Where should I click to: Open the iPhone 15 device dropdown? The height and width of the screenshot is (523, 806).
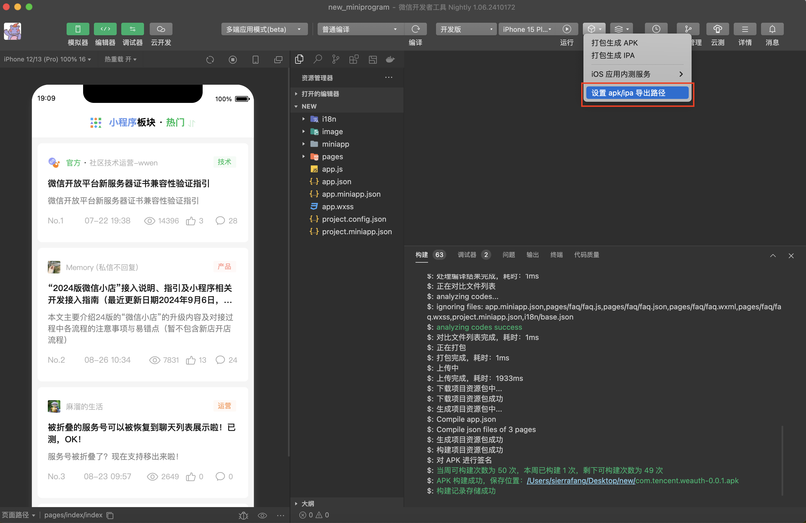tap(527, 29)
